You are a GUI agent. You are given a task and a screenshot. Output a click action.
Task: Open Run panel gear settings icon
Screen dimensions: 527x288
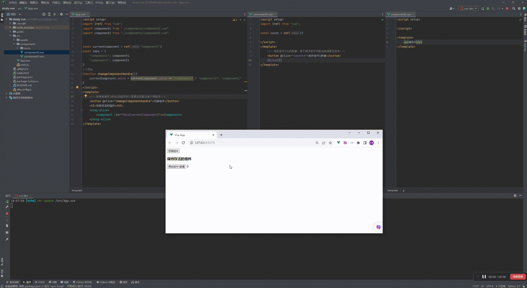point(515,195)
